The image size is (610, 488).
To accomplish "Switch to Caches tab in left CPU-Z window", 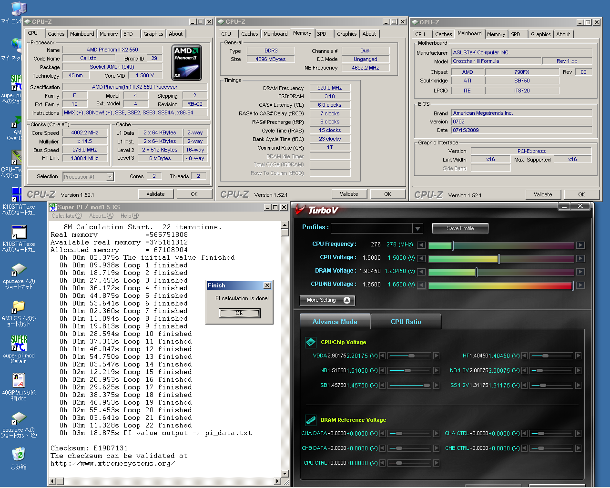I will point(56,34).
